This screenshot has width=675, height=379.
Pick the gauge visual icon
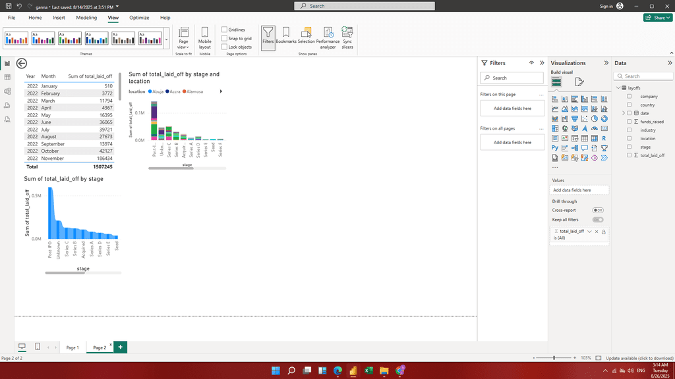595,128
